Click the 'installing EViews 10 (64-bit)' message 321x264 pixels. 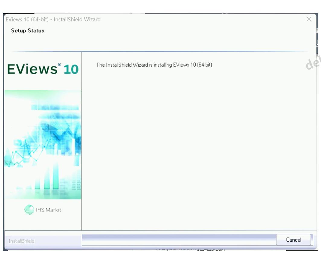tap(154, 65)
